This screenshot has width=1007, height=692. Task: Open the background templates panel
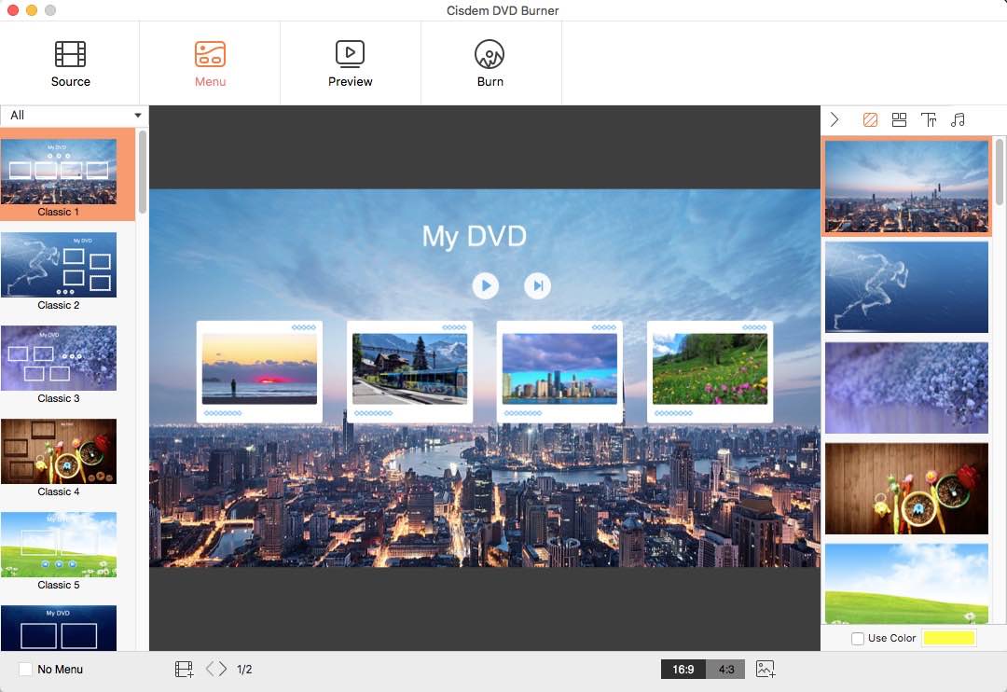[870, 119]
